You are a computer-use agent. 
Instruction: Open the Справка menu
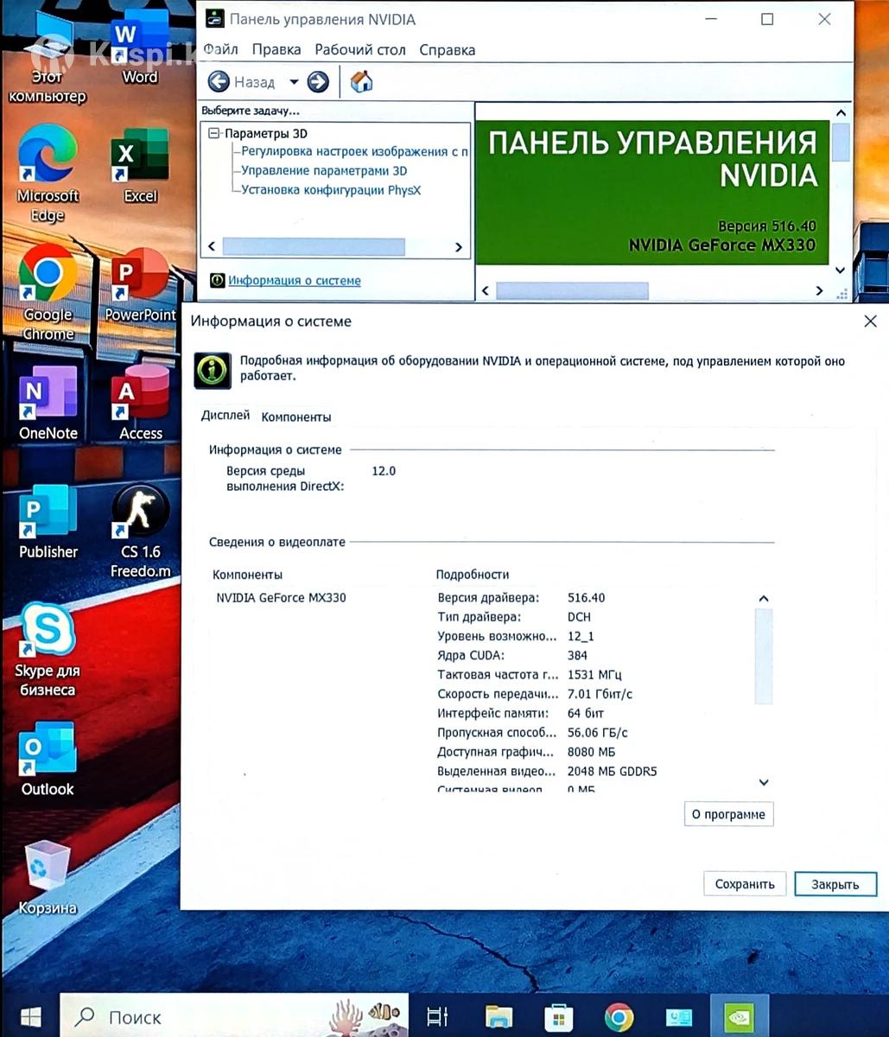[x=448, y=49]
